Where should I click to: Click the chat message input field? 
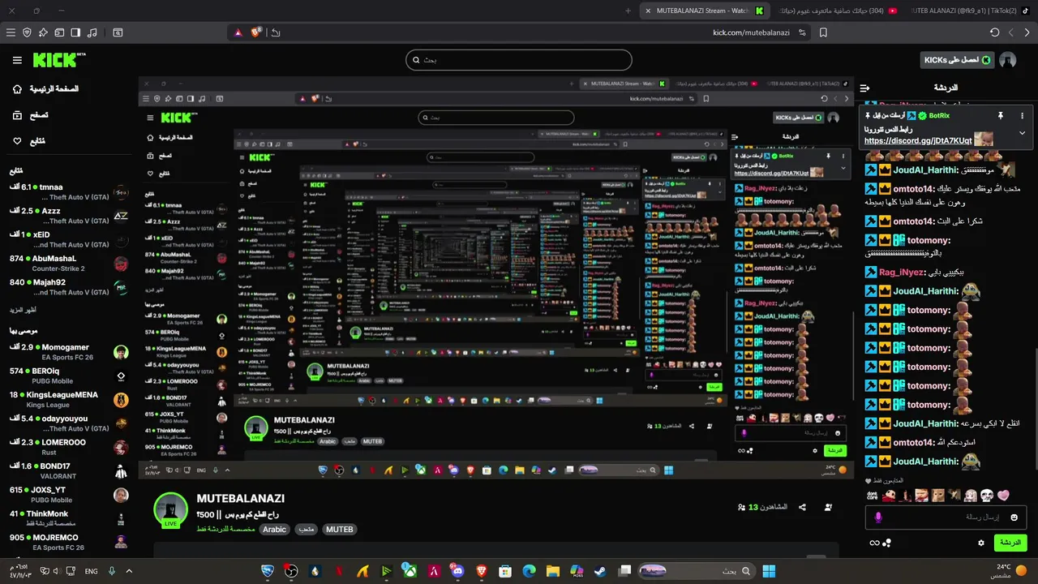coord(945,517)
